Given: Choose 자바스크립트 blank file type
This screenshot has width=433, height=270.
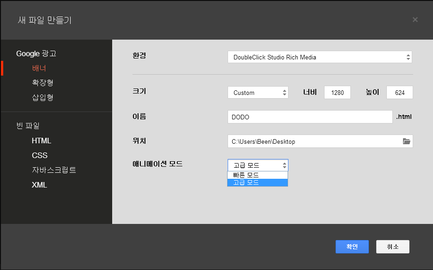Looking at the screenshot, I should 54,170.
